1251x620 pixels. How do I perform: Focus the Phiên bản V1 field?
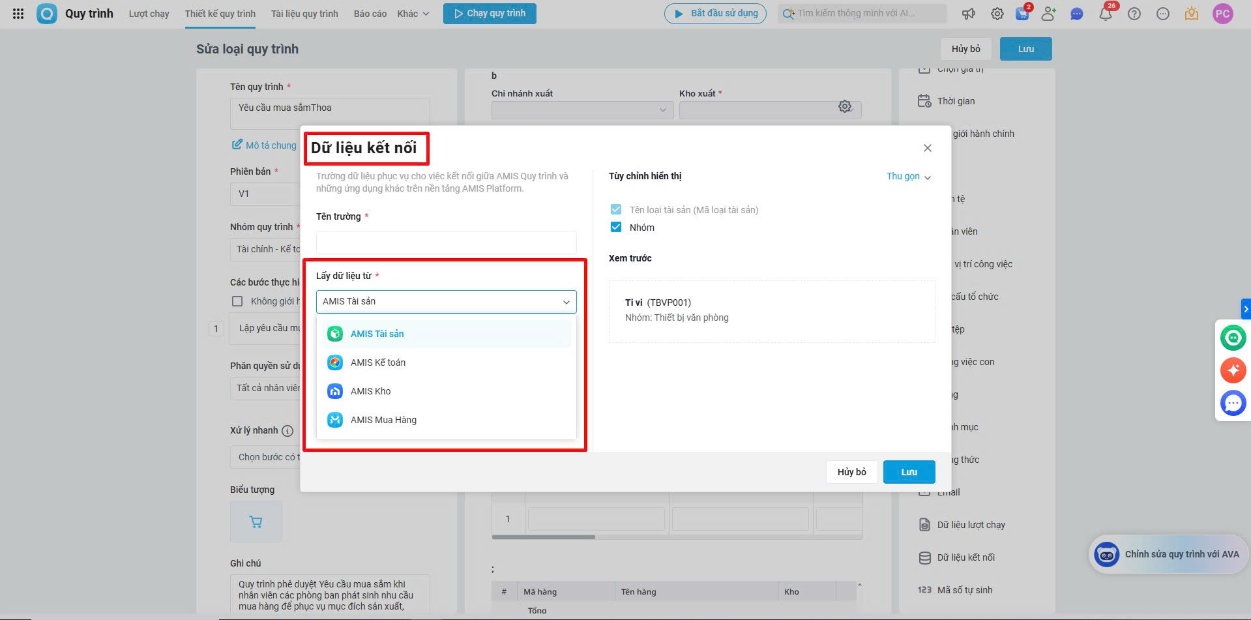point(266,194)
